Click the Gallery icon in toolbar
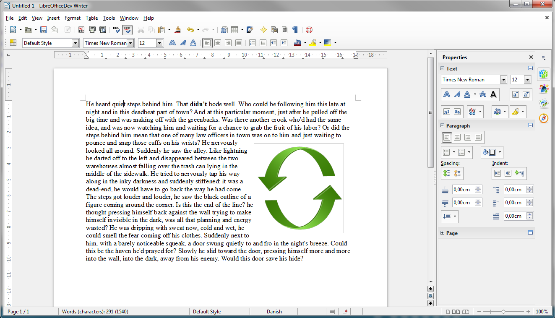The height and width of the screenshot is (318, 555). [x=274, y=30]
